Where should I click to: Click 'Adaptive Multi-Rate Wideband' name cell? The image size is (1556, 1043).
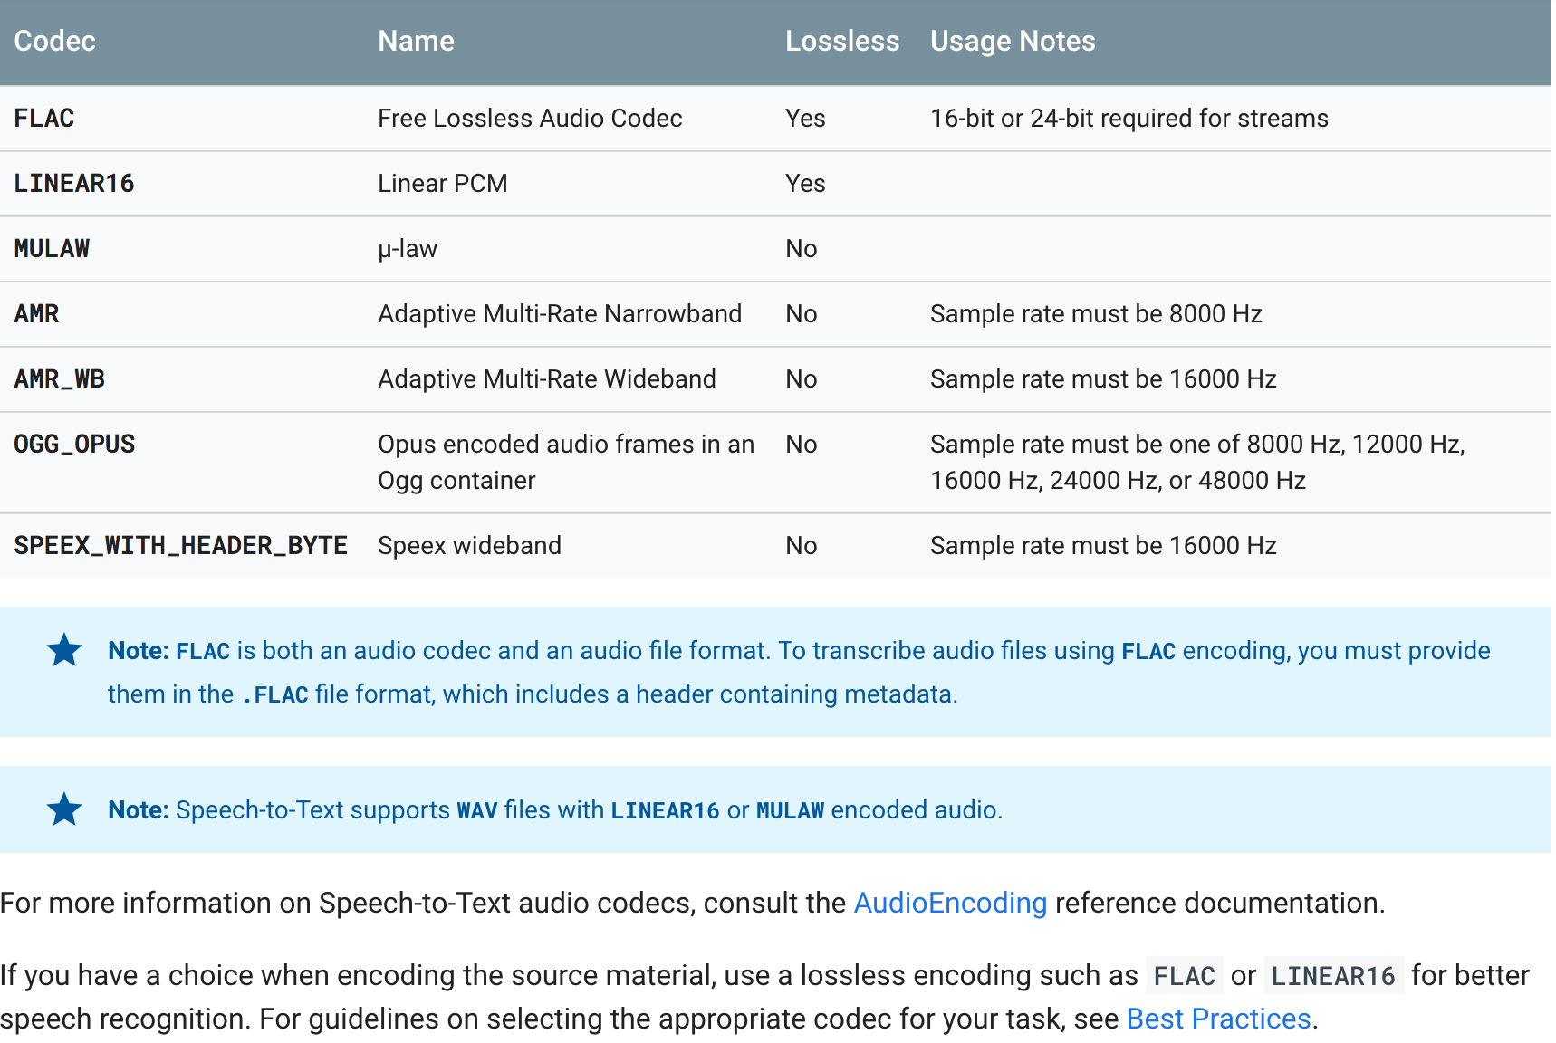547,379
